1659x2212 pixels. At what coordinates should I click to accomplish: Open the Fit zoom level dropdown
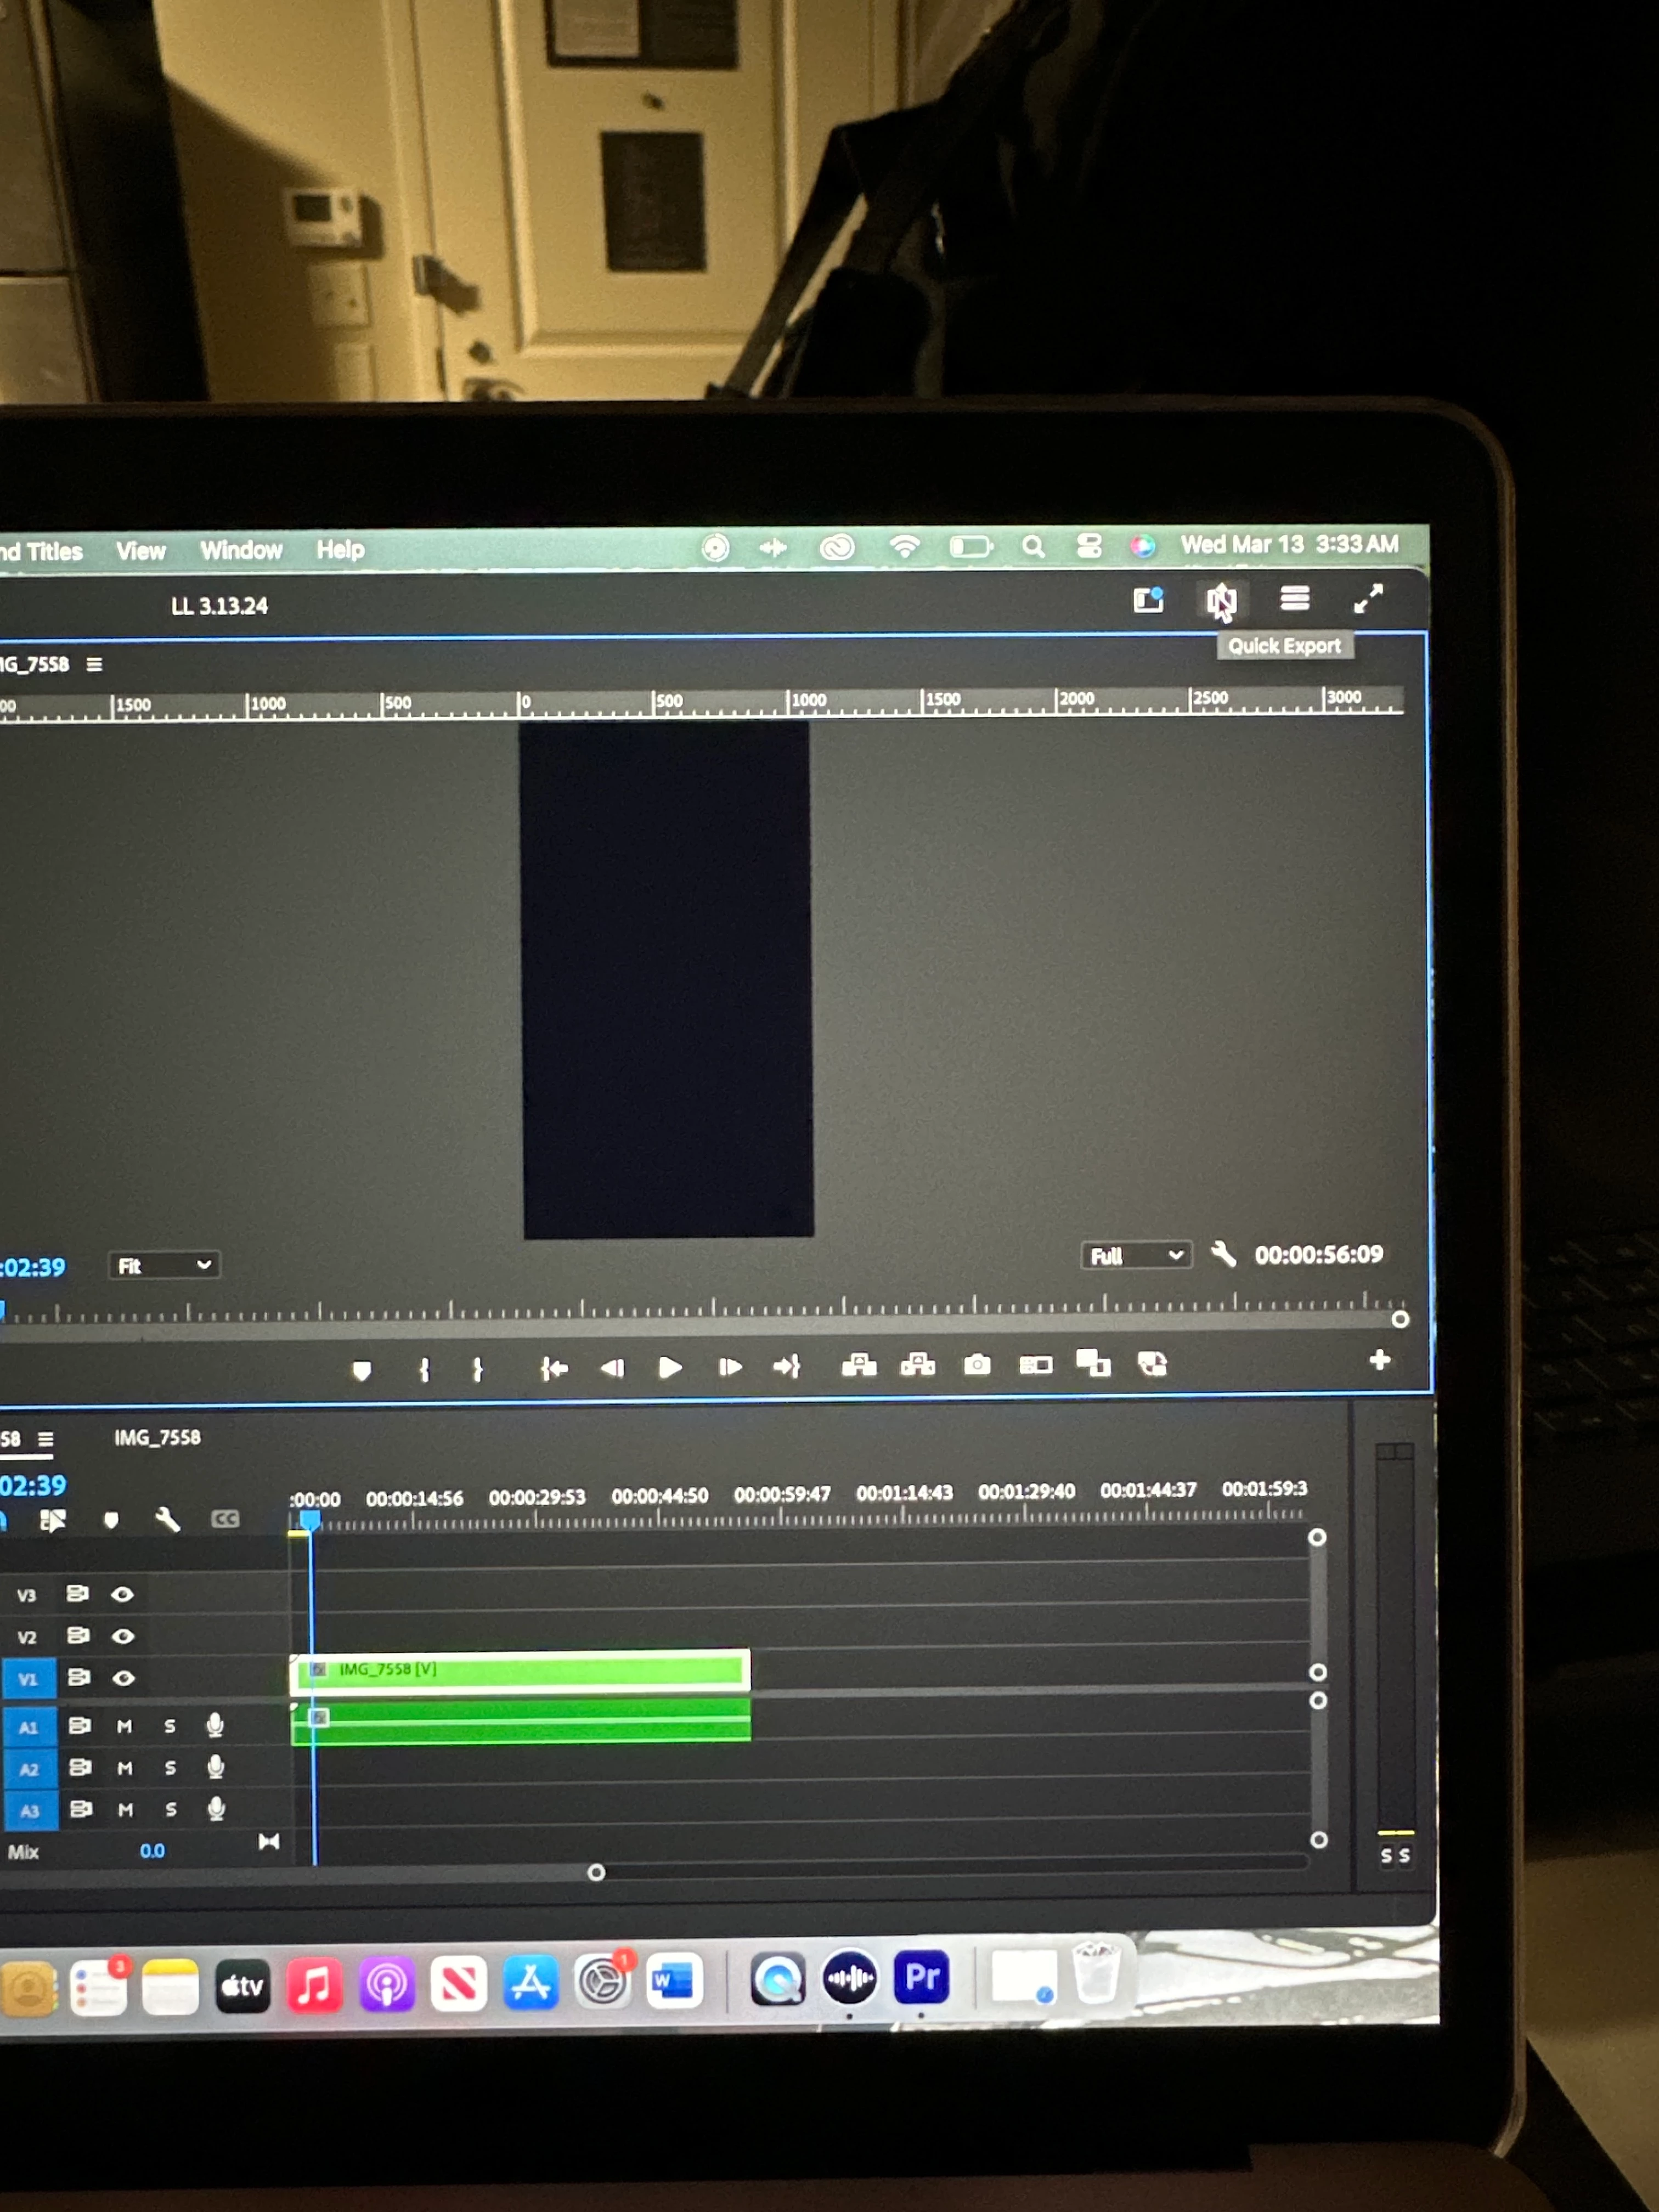click(164, 1266)
